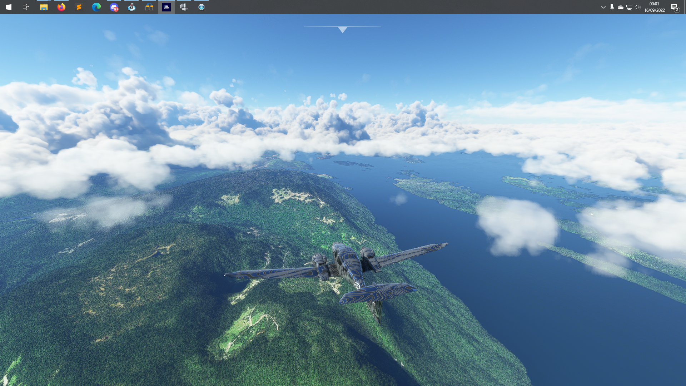Open the orange window-swap app icon
This screenshot has width=686, height=386.
(149, 7)
